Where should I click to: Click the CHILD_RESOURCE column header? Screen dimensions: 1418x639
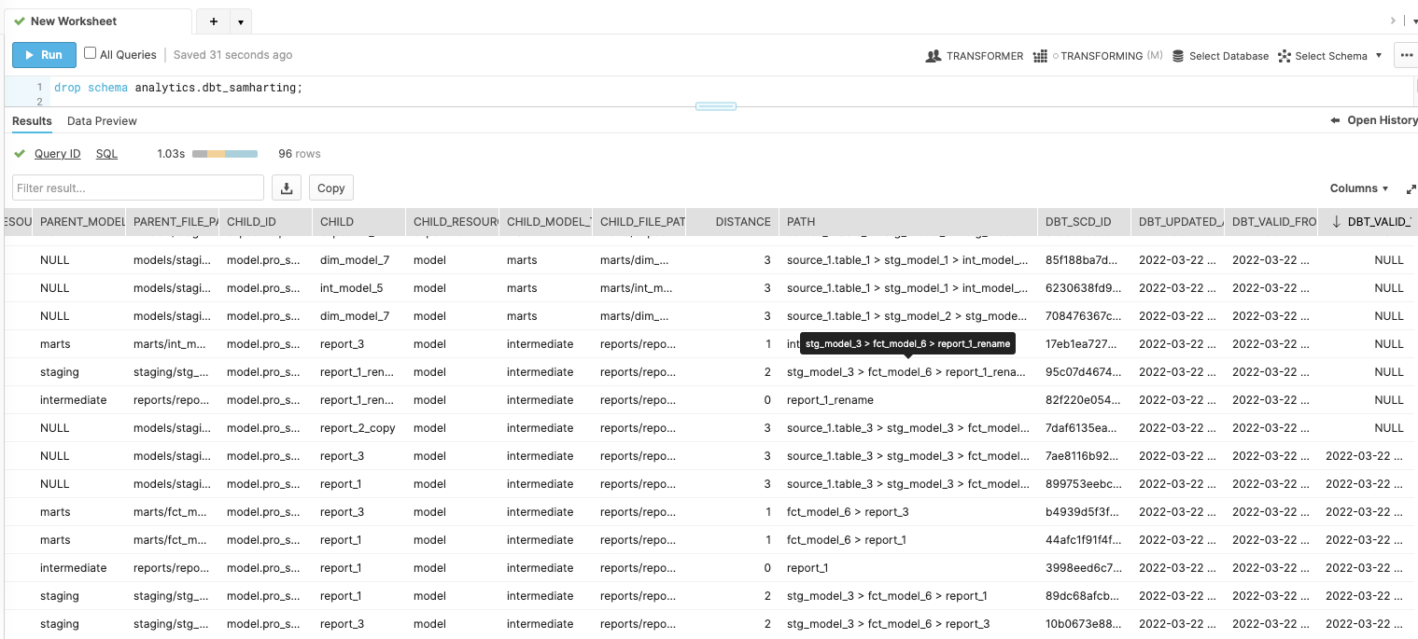pos(452,221)
